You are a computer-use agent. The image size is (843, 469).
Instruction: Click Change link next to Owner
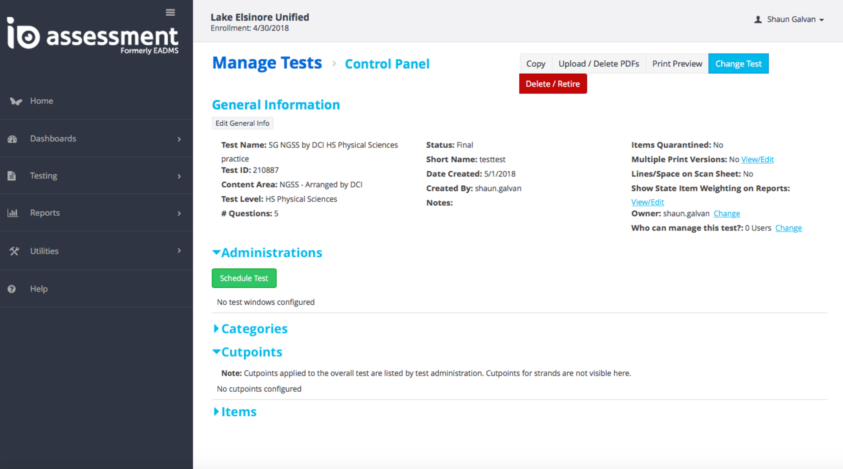tap(727, 213)
